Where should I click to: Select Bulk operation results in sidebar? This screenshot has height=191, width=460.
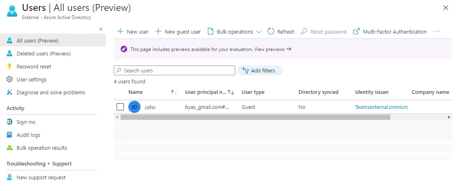[x=42, y=148]
